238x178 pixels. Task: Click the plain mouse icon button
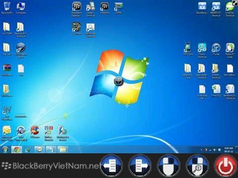[169, 166]
